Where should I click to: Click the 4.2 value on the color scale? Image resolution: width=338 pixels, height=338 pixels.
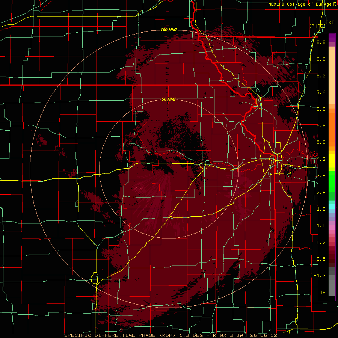(321, 159)
